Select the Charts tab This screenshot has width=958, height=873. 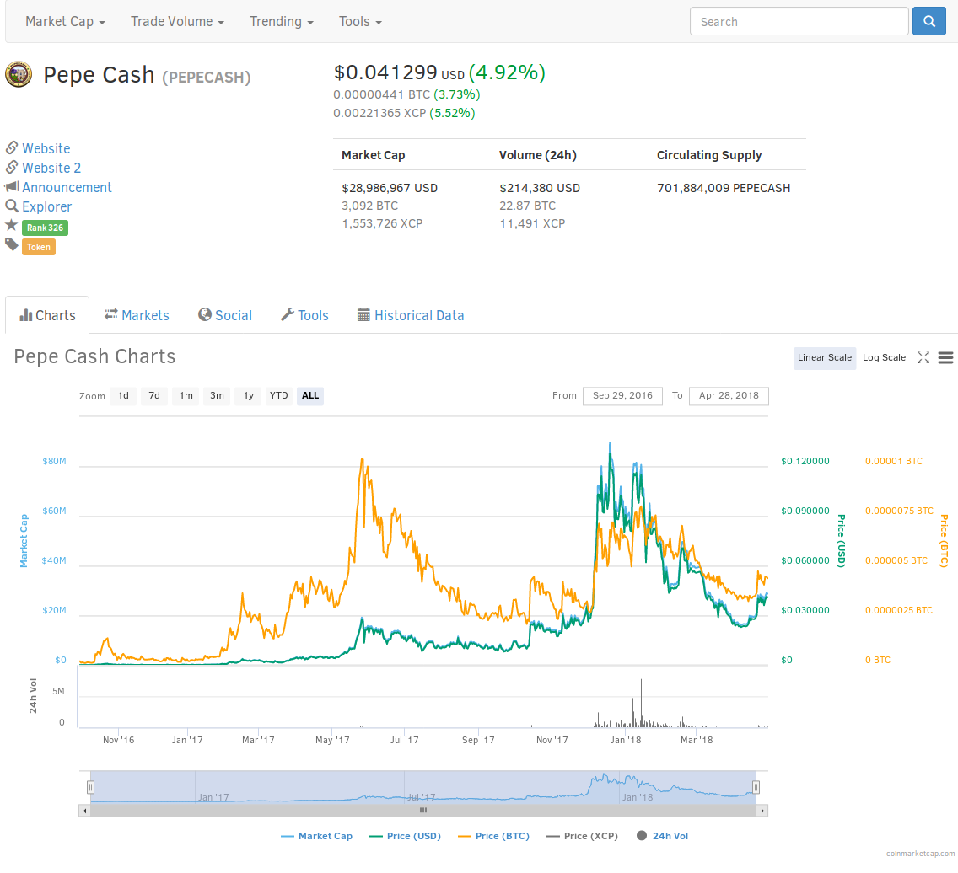(x=47, y=315)
